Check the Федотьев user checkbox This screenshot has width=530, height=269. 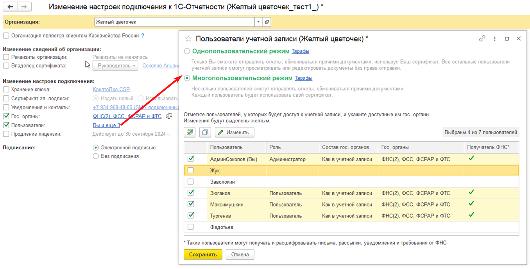pyautogui.click(x=191, y=227)
